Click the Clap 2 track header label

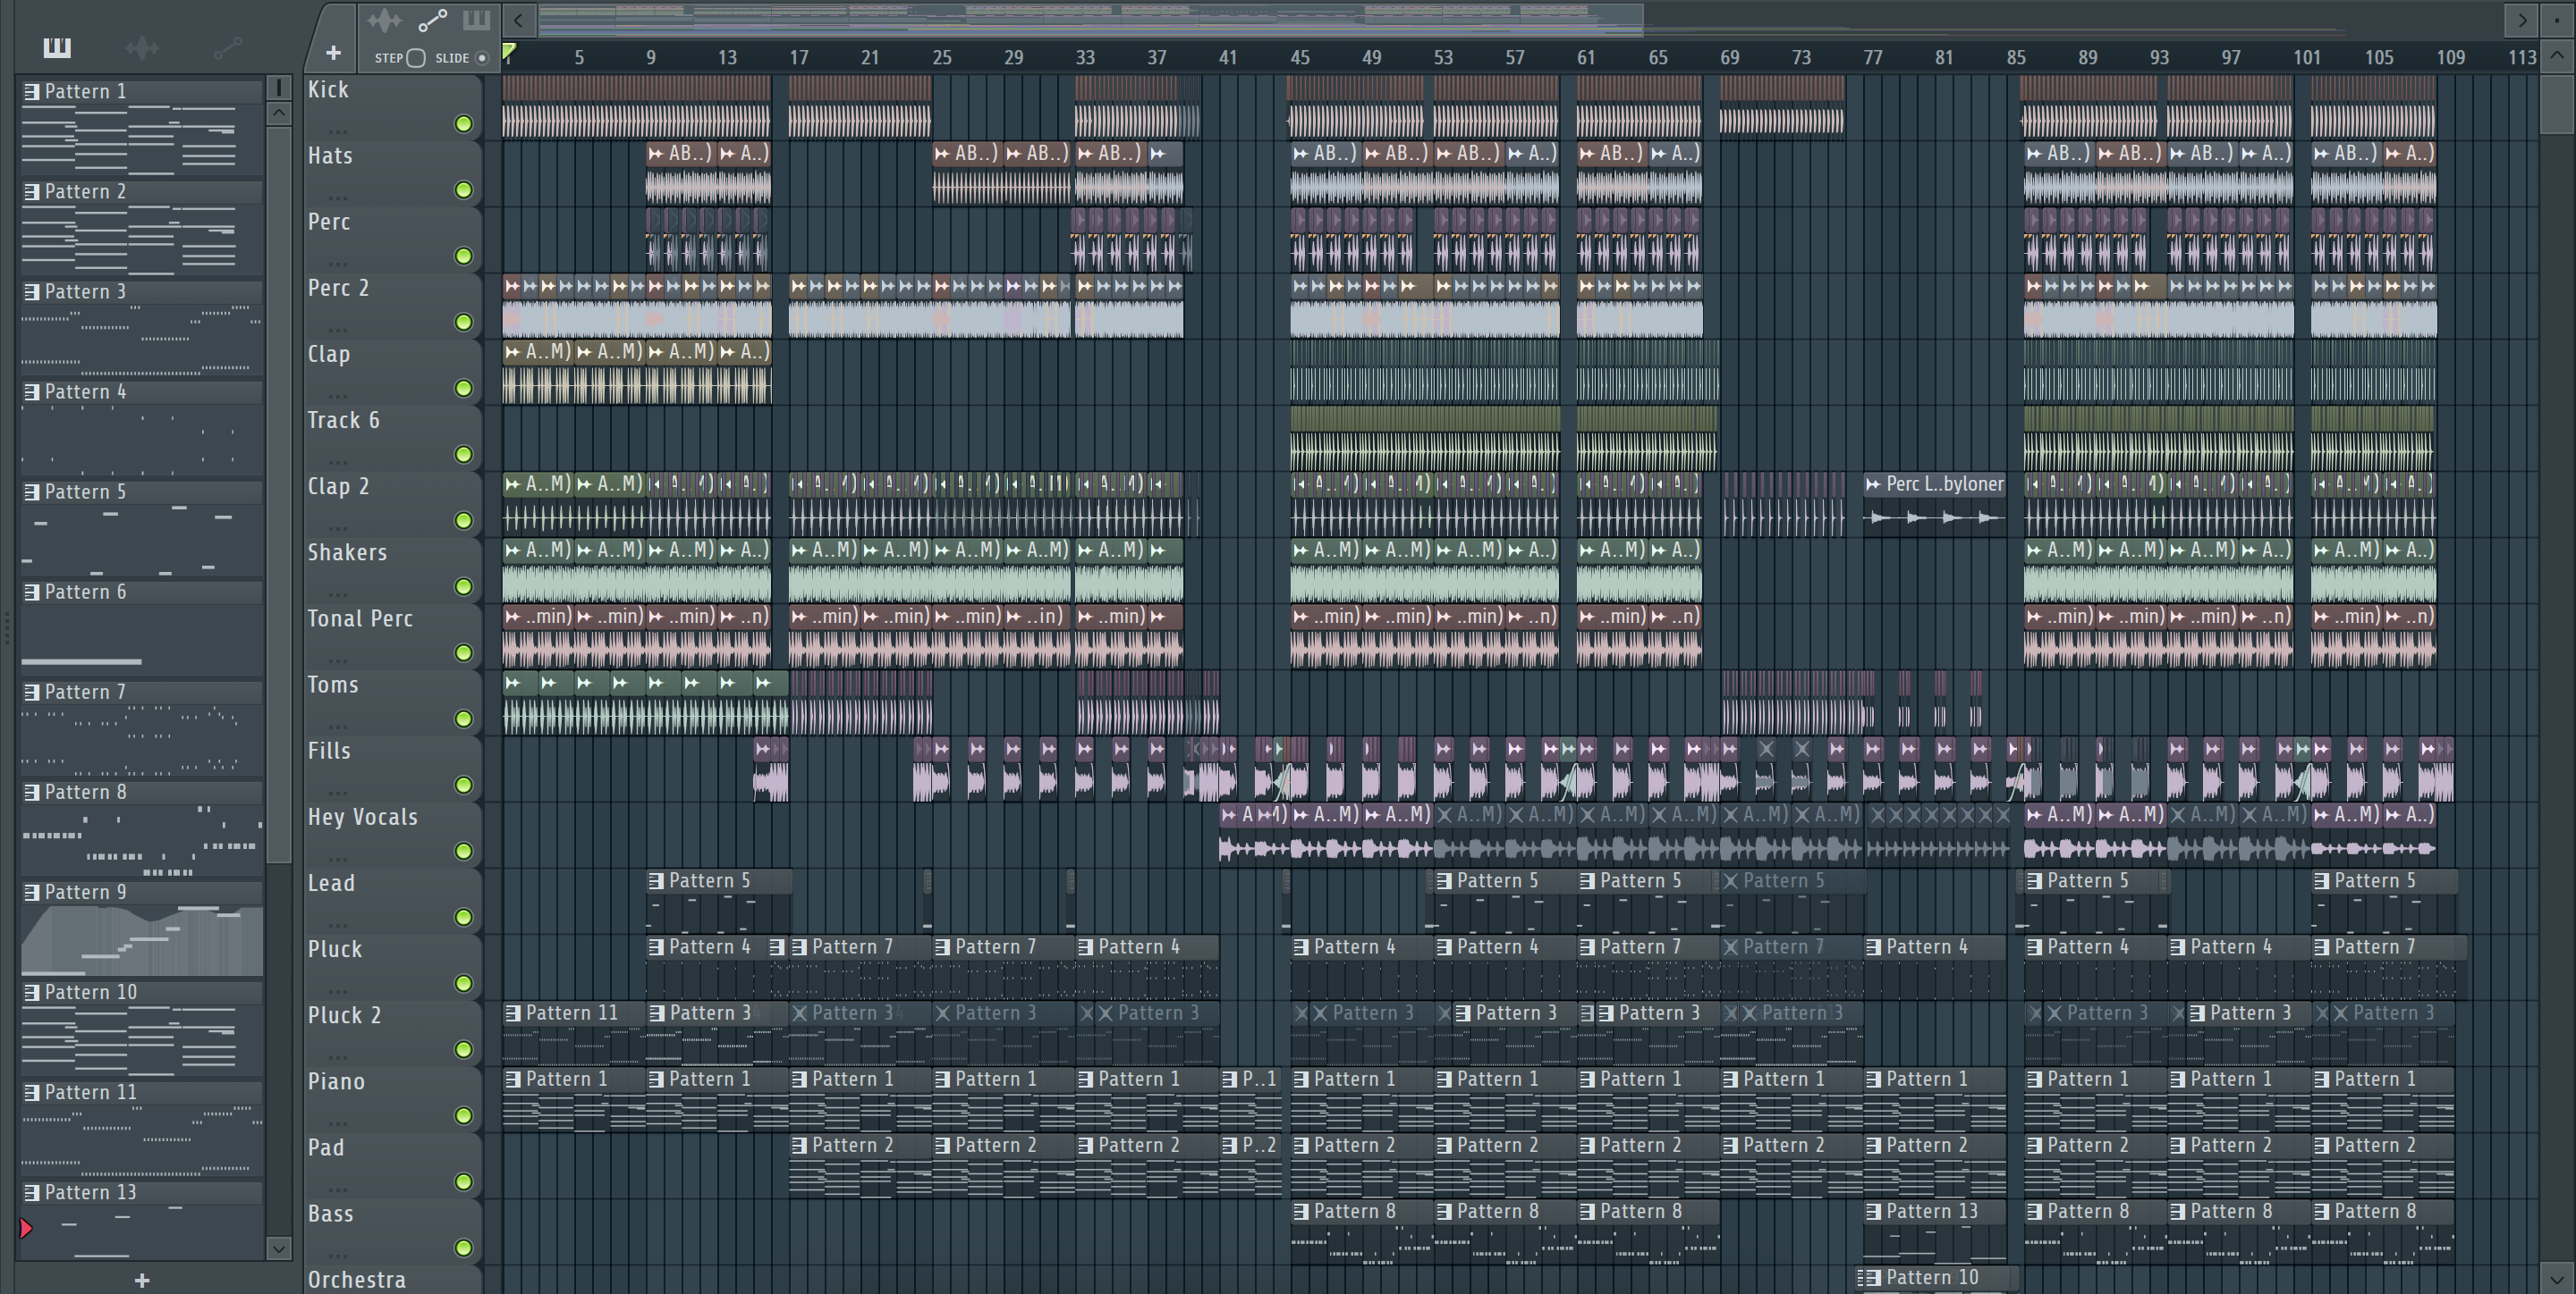click(338, 487)
